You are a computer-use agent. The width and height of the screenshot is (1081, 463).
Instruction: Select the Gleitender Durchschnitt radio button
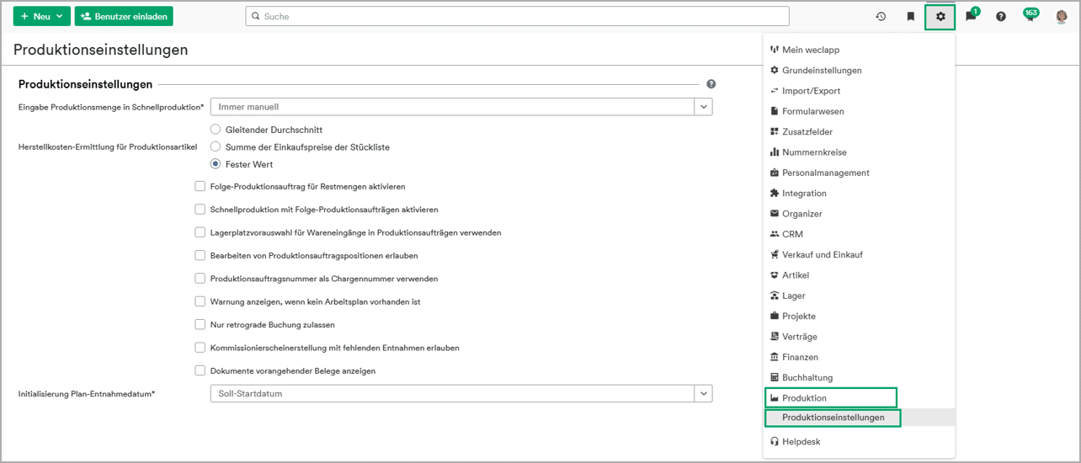[x=216, y=130]
